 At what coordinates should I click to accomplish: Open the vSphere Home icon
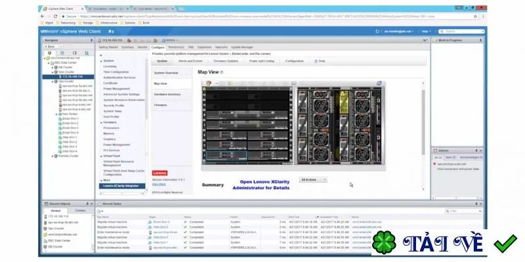111,31
